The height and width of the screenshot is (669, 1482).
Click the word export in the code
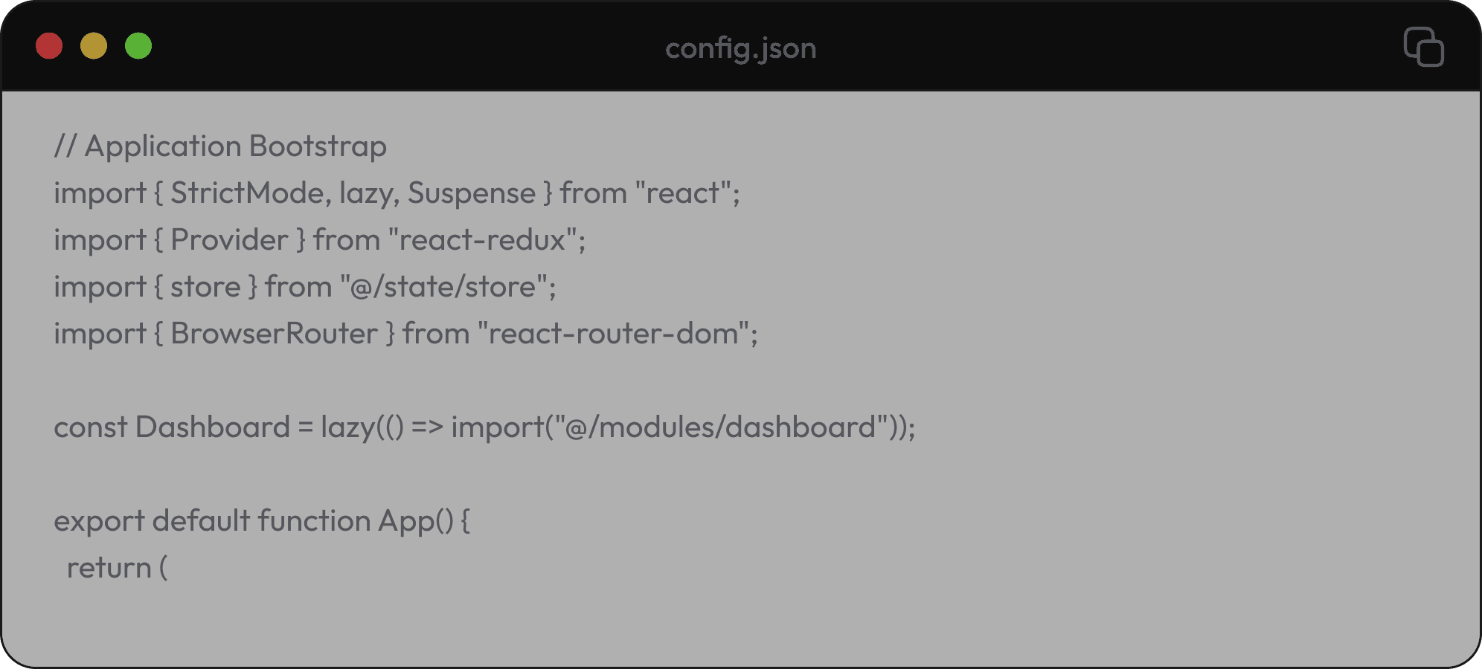[x=99, y=521]
